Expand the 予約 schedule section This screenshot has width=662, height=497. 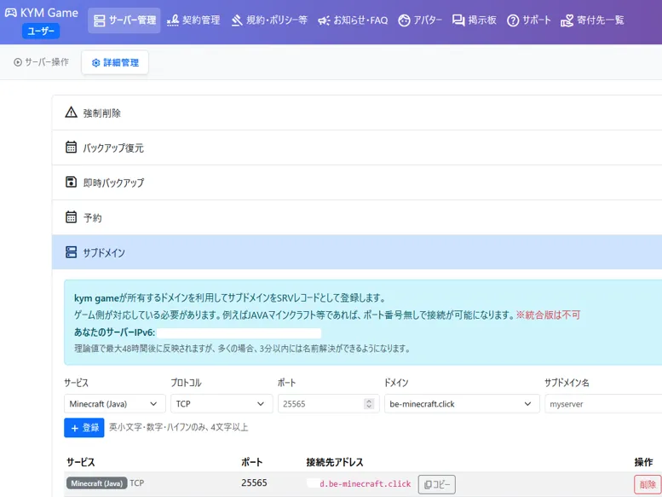coord(92,217)
